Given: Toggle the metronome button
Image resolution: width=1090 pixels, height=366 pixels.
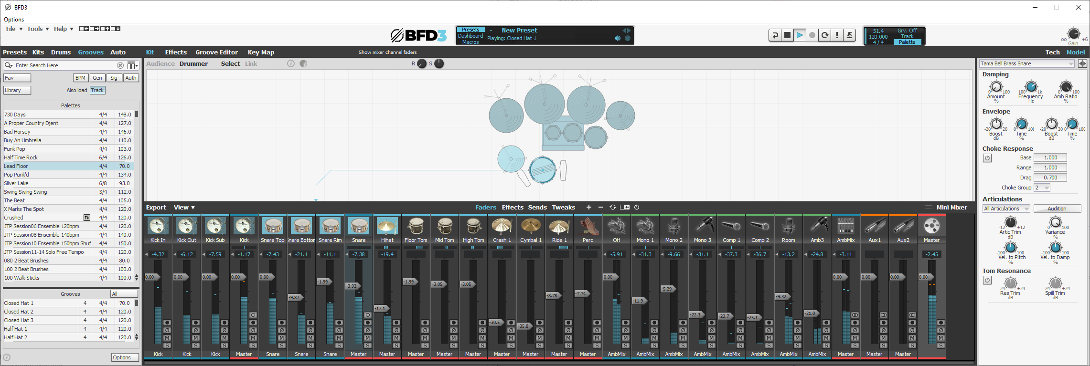Looking at the screenshot, I should click(849, 35).
